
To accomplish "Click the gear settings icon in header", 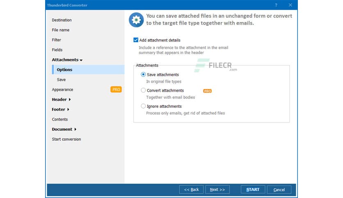I will (x=135, y=20).
